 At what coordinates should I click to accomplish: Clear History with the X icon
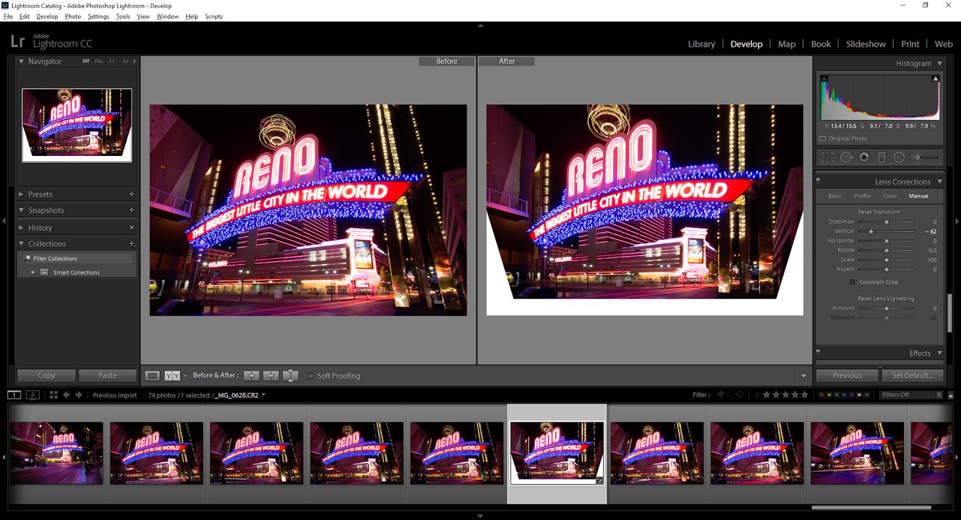tap(132, 227)
